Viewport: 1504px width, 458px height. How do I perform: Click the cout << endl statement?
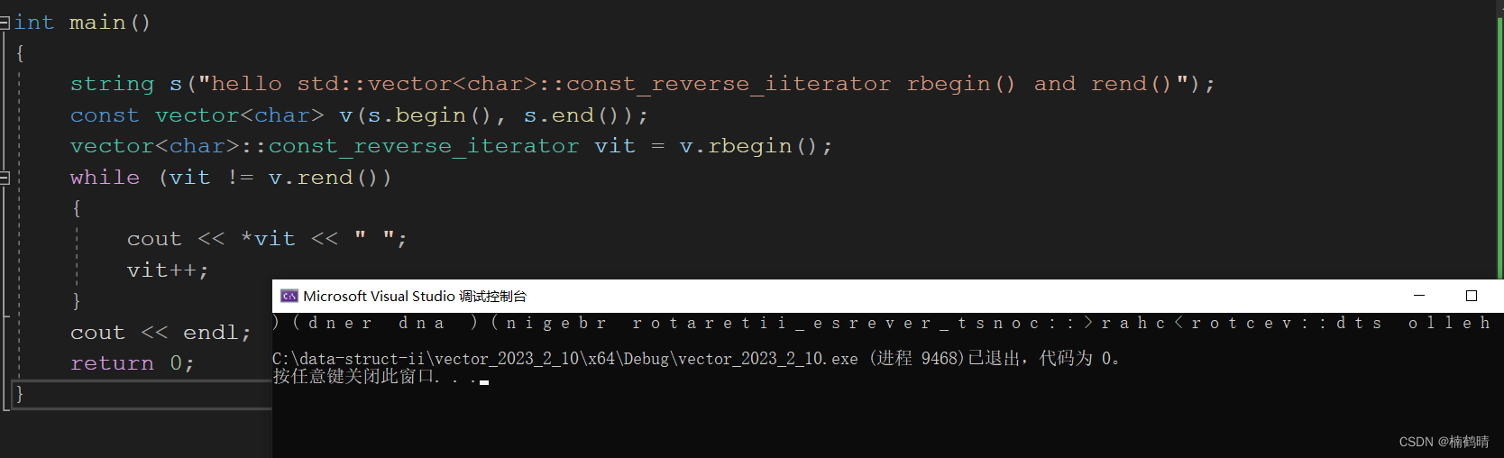[160, 333]
